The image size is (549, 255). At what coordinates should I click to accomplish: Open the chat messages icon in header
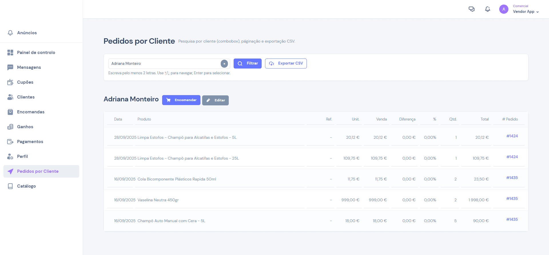click(x=472, y=9)
